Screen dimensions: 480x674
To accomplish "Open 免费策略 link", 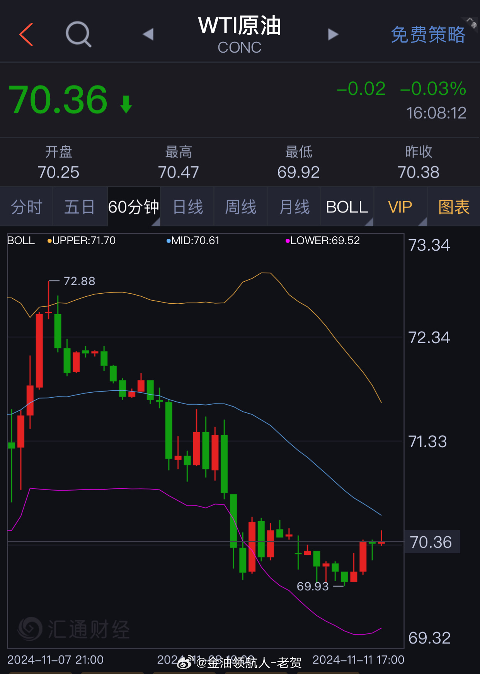I will click(x=428, y=35).
